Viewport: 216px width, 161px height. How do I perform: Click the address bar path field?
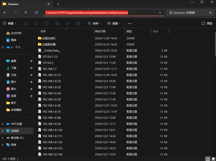click(104, 13)
